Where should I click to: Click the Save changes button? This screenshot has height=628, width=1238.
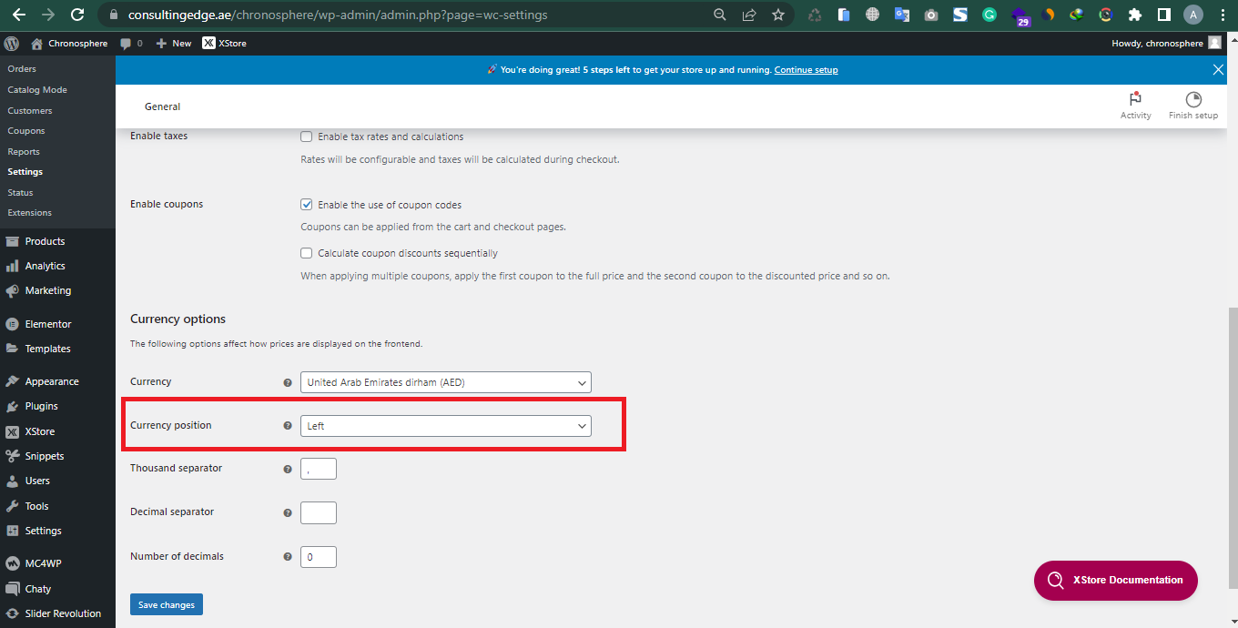pos(167,604)
